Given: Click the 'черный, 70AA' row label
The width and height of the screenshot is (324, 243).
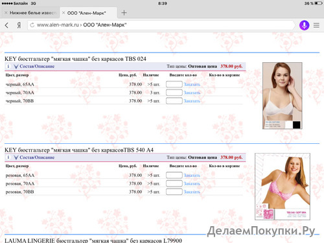Looking at the screenshot, I should [x=20, y=93].
